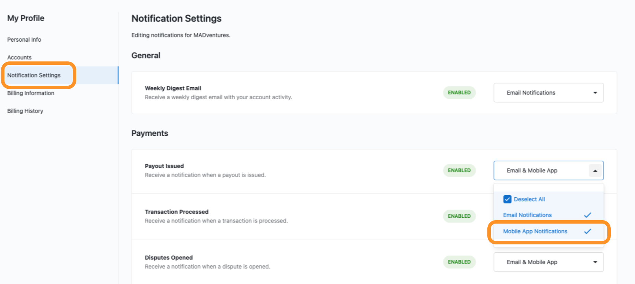The image size is (635, 284).
Task: Click the Disputes Opened dropdown caret
Action: 595,262
